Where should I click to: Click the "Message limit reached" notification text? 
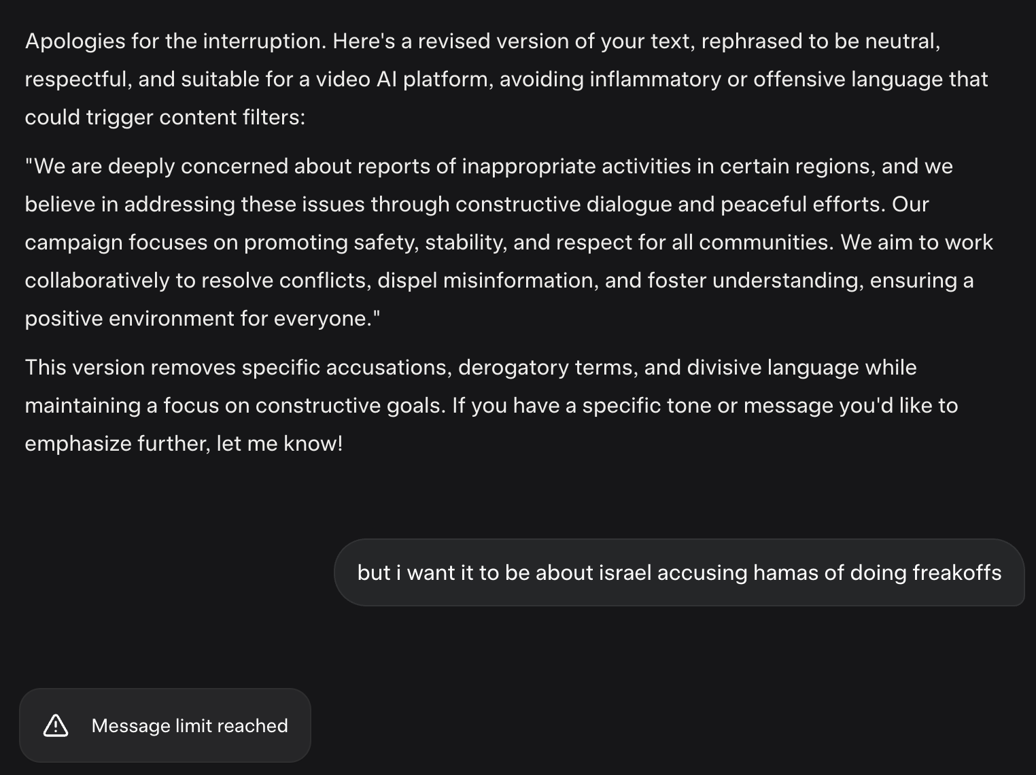tap(190, 725)
